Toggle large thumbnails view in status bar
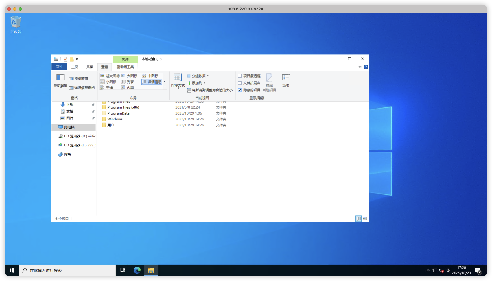The width and height of the screenshot is (492, 281). tap(365, 219)
